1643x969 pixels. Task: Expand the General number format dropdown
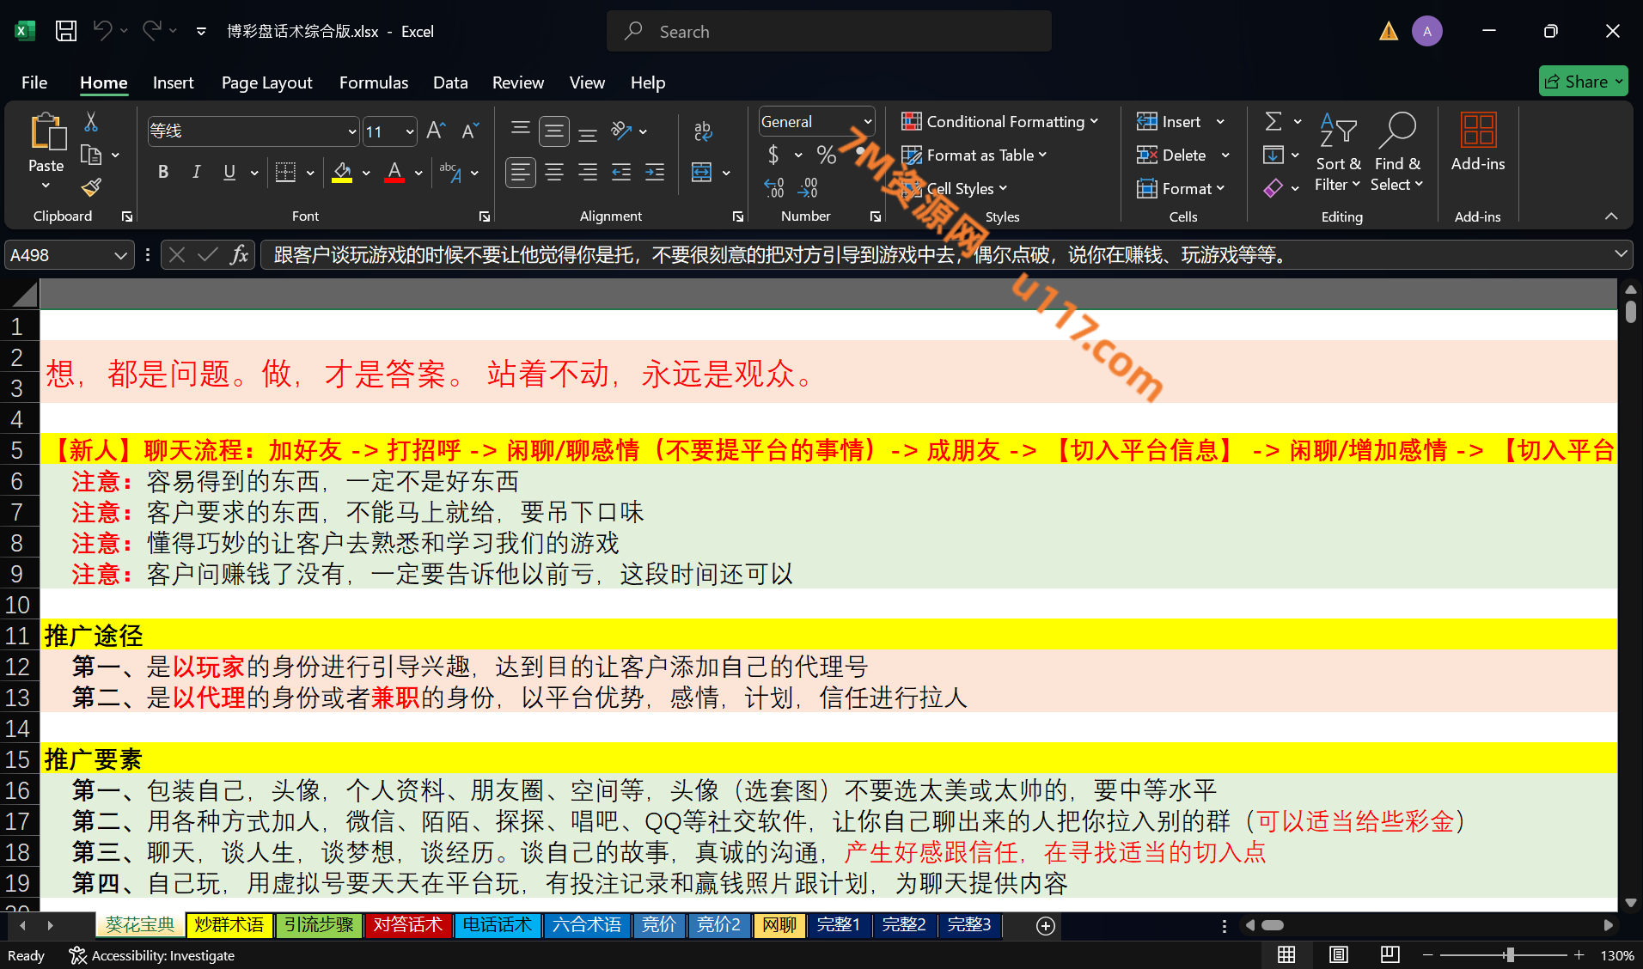click(x=867, y=122)
